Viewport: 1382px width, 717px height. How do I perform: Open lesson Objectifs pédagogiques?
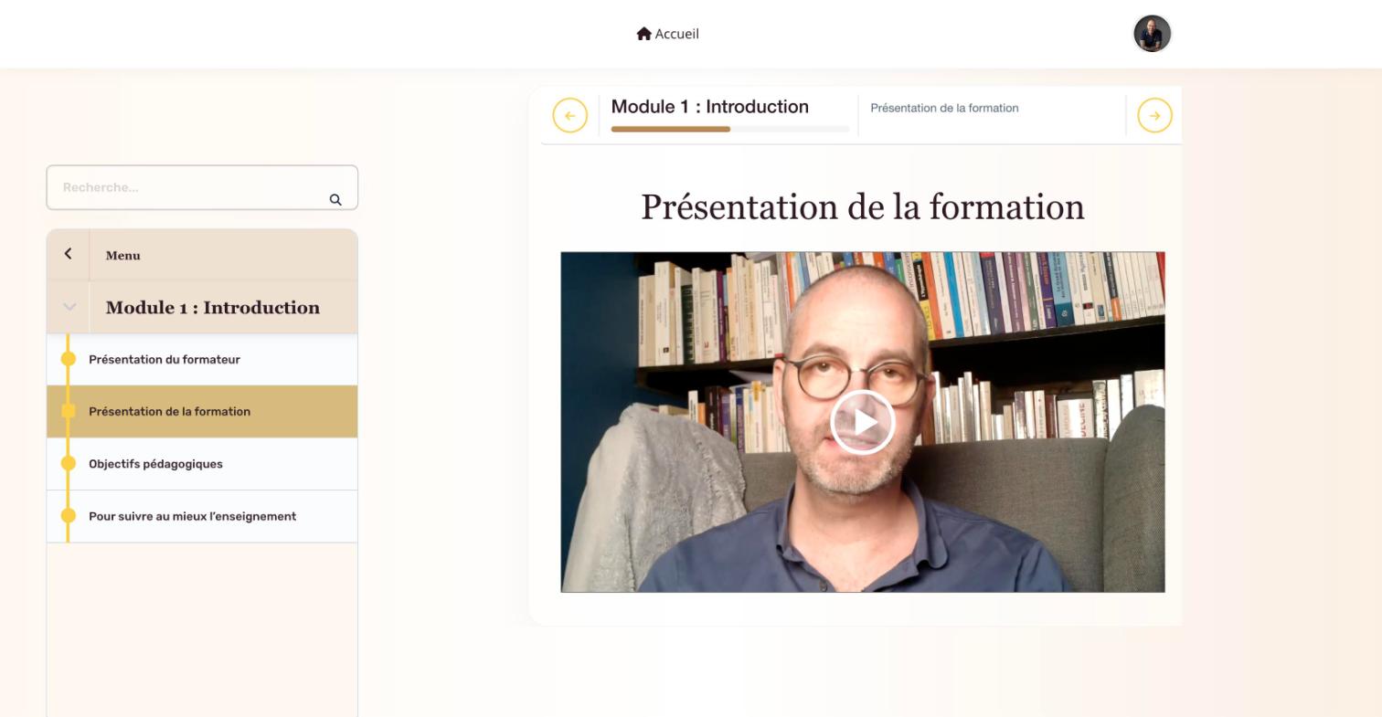[x=202, y=464]
